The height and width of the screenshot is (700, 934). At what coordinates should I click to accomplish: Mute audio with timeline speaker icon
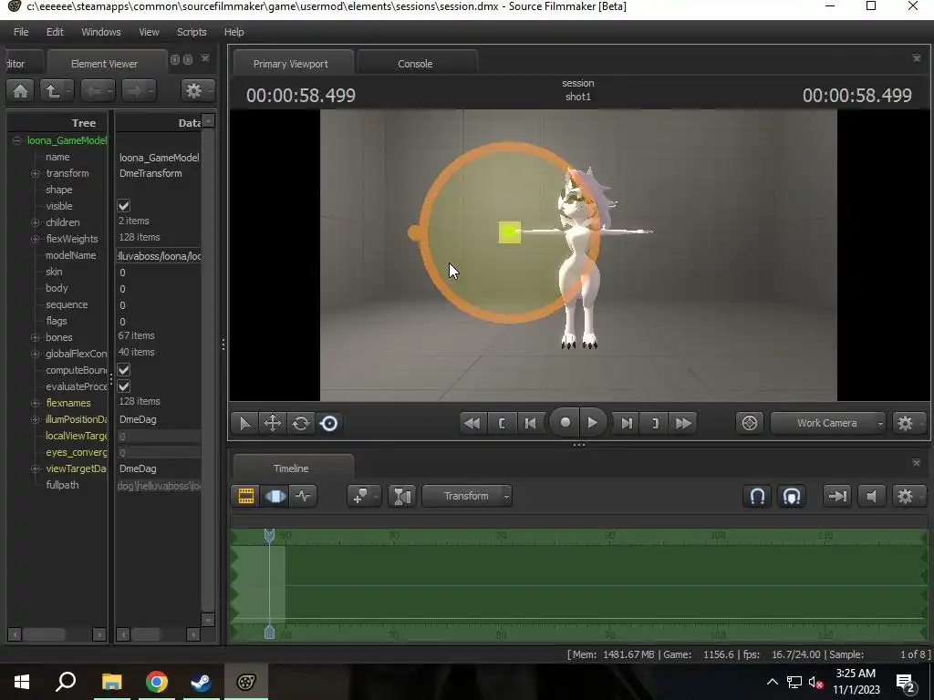(x=871, y=496)
